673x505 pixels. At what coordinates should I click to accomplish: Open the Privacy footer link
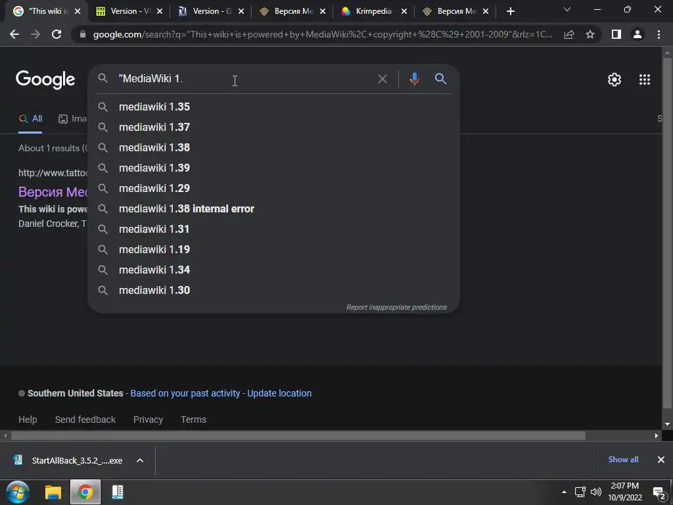[x=148, y=420]
